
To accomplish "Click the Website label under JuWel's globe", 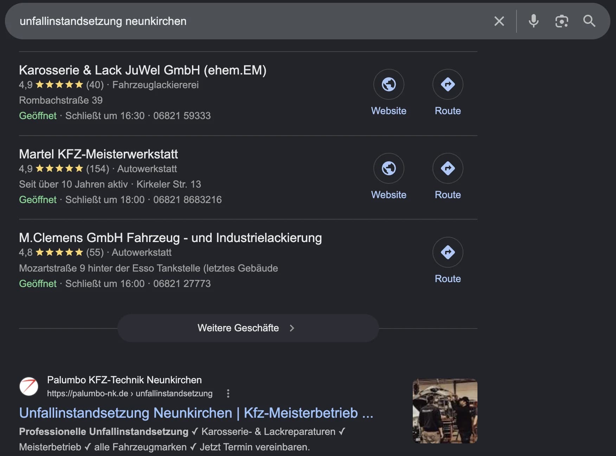I will pyautogui.click(x=389, y=111).
